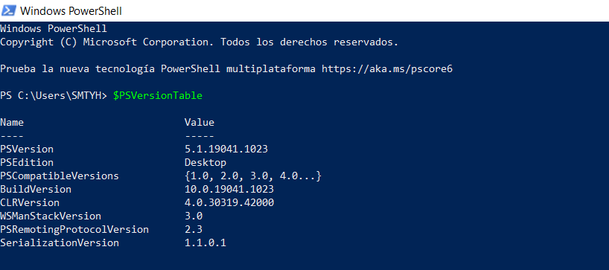Image resolution: width=609 pixels, height=270 pixels.
Task: Click the Windows PowerShell window title text
Action: (71, 11)
